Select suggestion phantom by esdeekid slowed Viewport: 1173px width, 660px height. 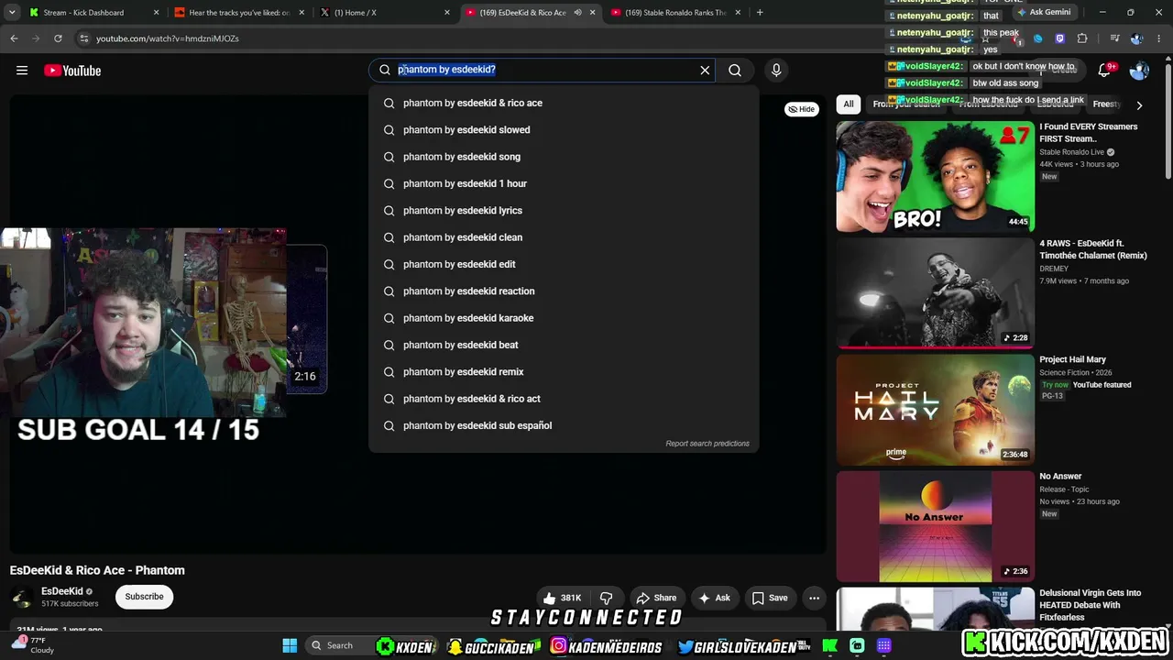tap(564, 130)
